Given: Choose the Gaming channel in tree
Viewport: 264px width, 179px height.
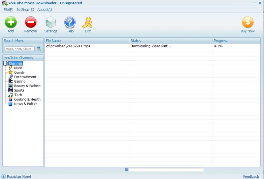Looking at the screenshot, I should (x=20, y=81).
